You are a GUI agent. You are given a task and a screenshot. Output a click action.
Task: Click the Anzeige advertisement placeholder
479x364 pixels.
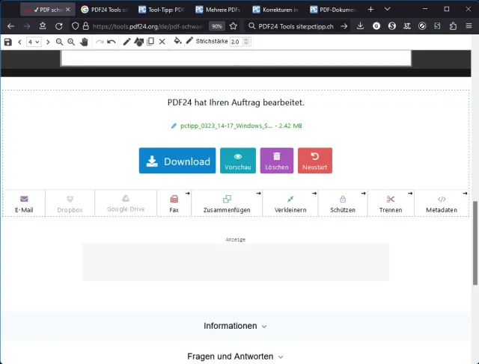pos(236,262)
